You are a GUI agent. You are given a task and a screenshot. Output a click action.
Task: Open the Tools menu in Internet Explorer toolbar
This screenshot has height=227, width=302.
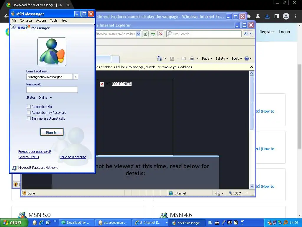(237, 59)
